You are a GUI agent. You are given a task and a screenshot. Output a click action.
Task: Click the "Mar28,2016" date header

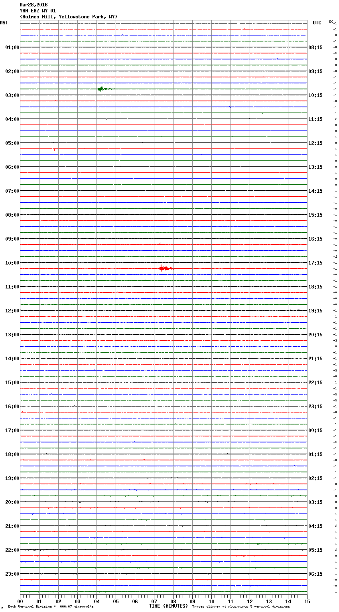click(x=34, y=5)
